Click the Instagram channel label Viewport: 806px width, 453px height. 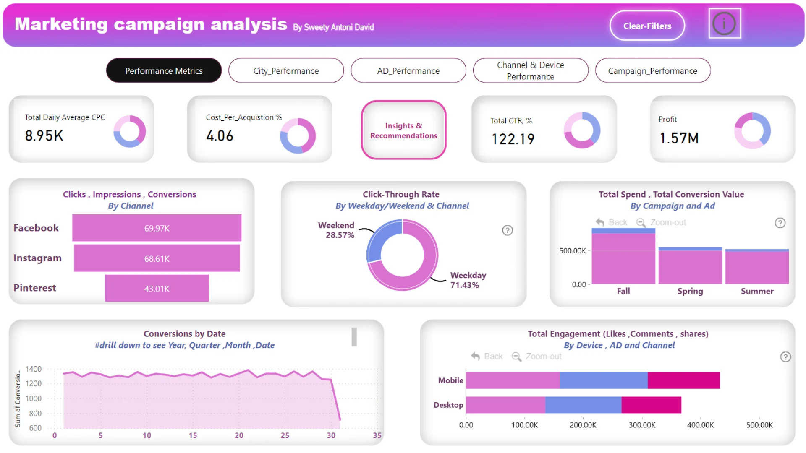coord(37,258)
